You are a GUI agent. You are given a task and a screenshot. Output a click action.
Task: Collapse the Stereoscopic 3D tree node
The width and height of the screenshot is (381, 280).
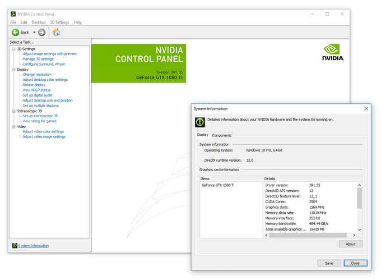14,111
